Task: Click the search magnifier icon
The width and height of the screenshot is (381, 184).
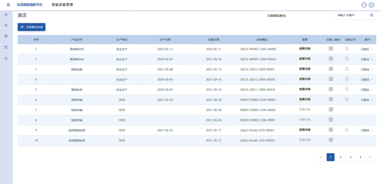Action: click(371, 15)
